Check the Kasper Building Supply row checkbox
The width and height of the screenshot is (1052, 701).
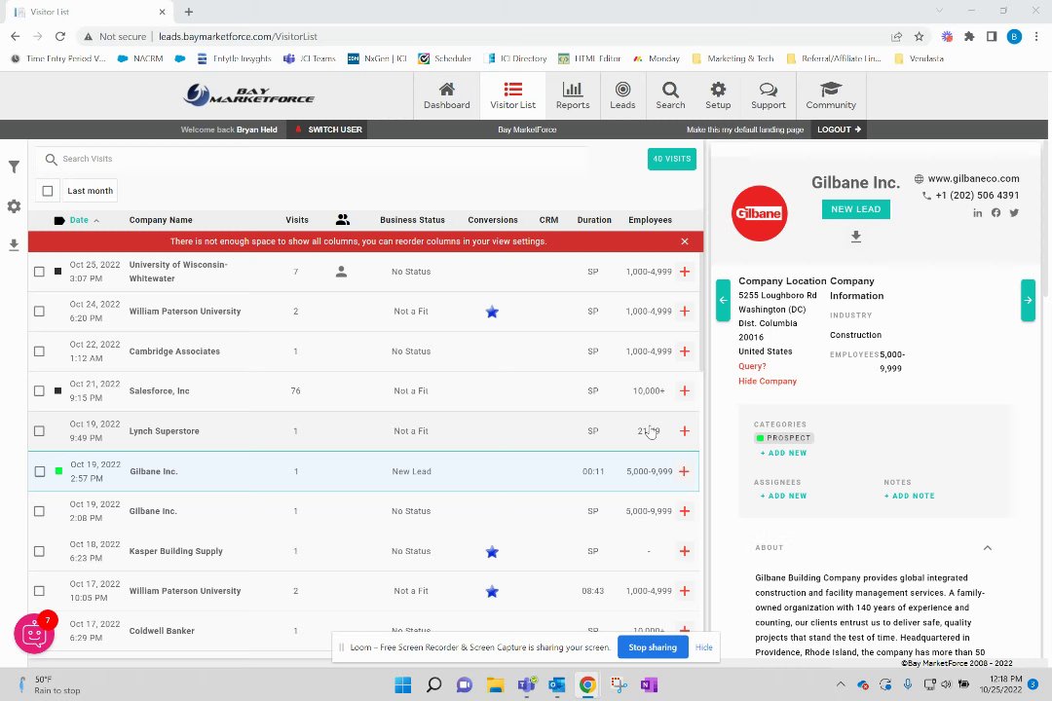40,551
